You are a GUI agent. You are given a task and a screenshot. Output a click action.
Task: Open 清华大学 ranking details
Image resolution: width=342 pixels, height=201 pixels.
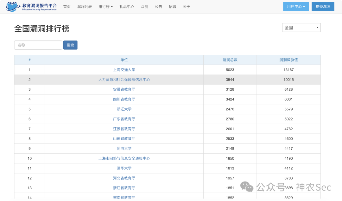pos(124,168)
